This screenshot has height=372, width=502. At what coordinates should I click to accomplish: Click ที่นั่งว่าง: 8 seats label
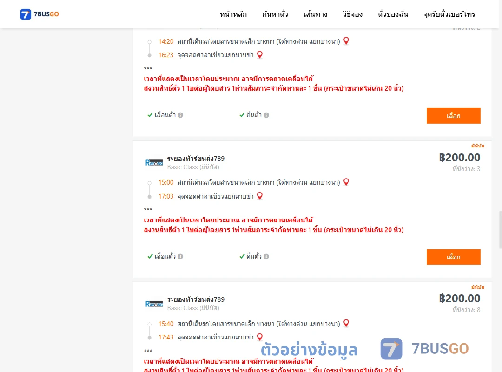(x=466, y=310)
